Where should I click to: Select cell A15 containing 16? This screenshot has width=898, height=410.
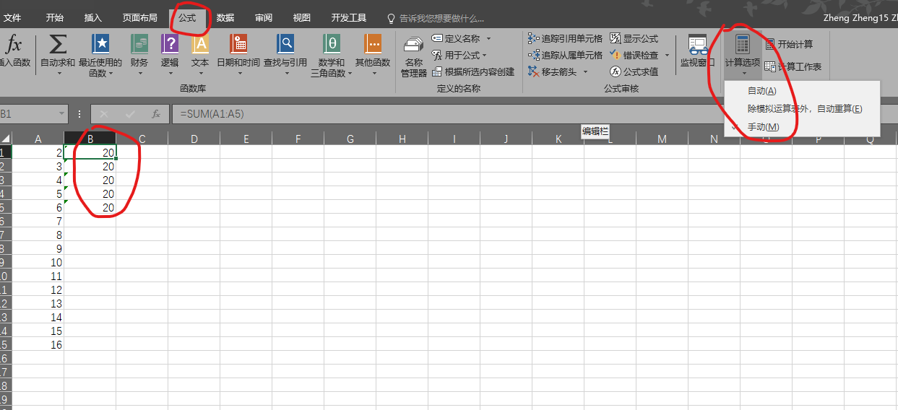pos(38,345)
